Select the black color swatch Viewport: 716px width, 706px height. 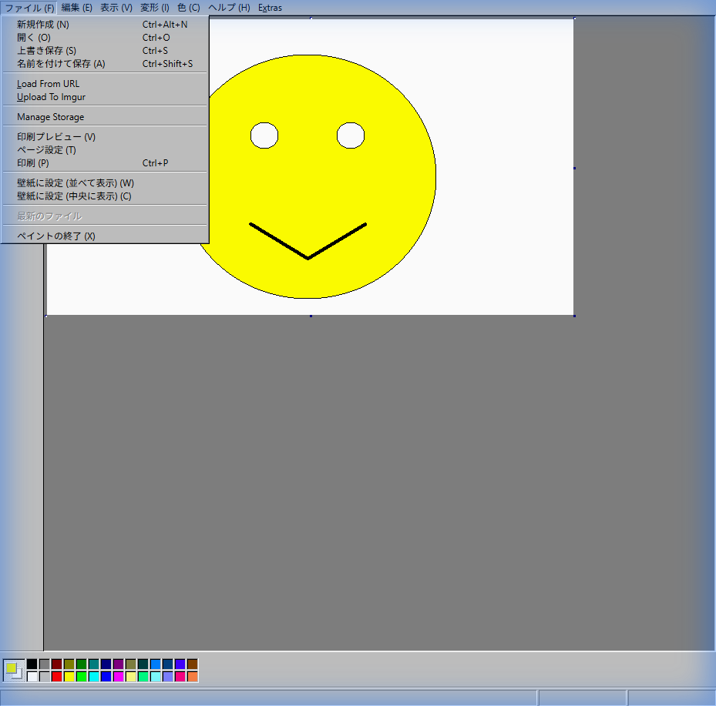pyautogui.click(x=32, y=664)
